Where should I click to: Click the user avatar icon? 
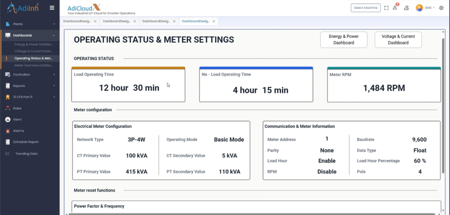point(419,8)
